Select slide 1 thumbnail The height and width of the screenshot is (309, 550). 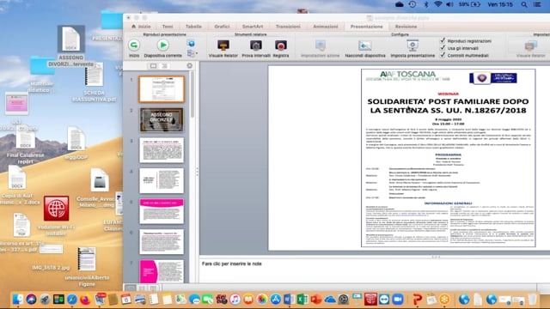[162, 89]
